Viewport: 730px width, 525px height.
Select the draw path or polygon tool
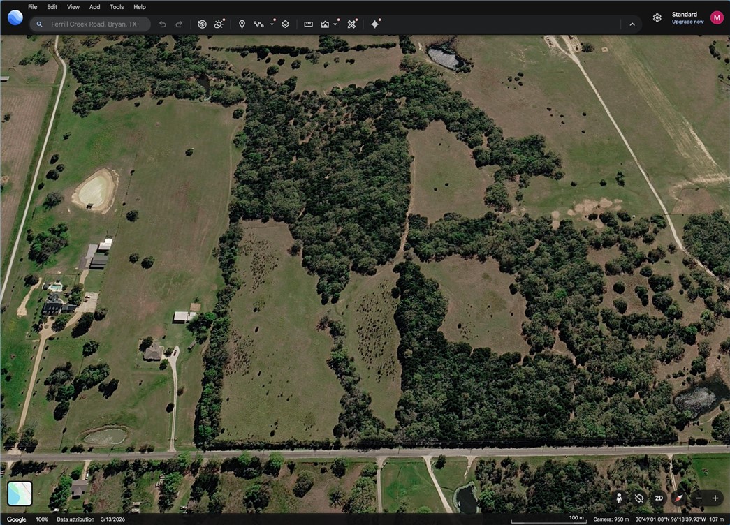coord(258,24)
